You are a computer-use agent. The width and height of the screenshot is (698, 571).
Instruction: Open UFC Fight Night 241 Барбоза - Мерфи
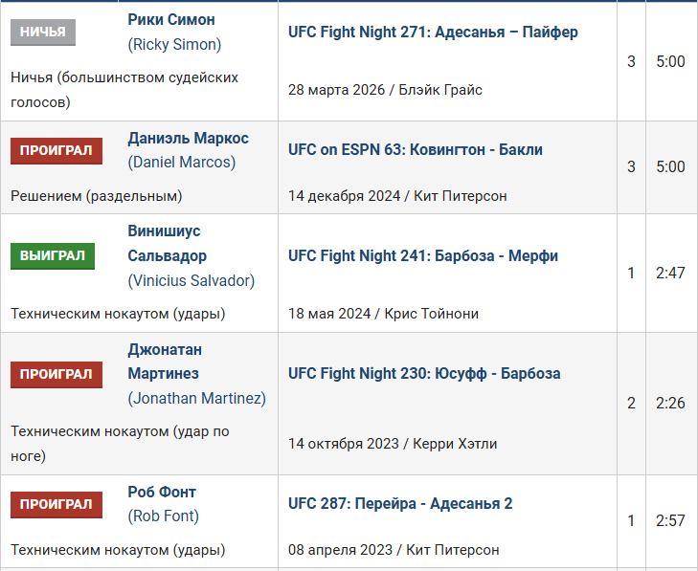(423, 255)
